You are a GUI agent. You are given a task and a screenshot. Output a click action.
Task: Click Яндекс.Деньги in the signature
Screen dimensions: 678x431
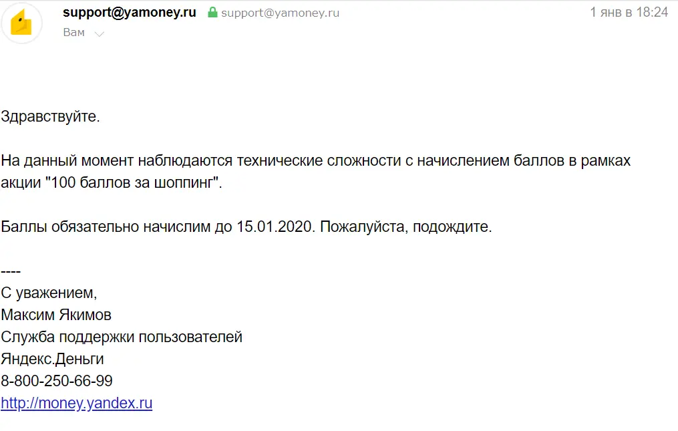pos(52,359)
